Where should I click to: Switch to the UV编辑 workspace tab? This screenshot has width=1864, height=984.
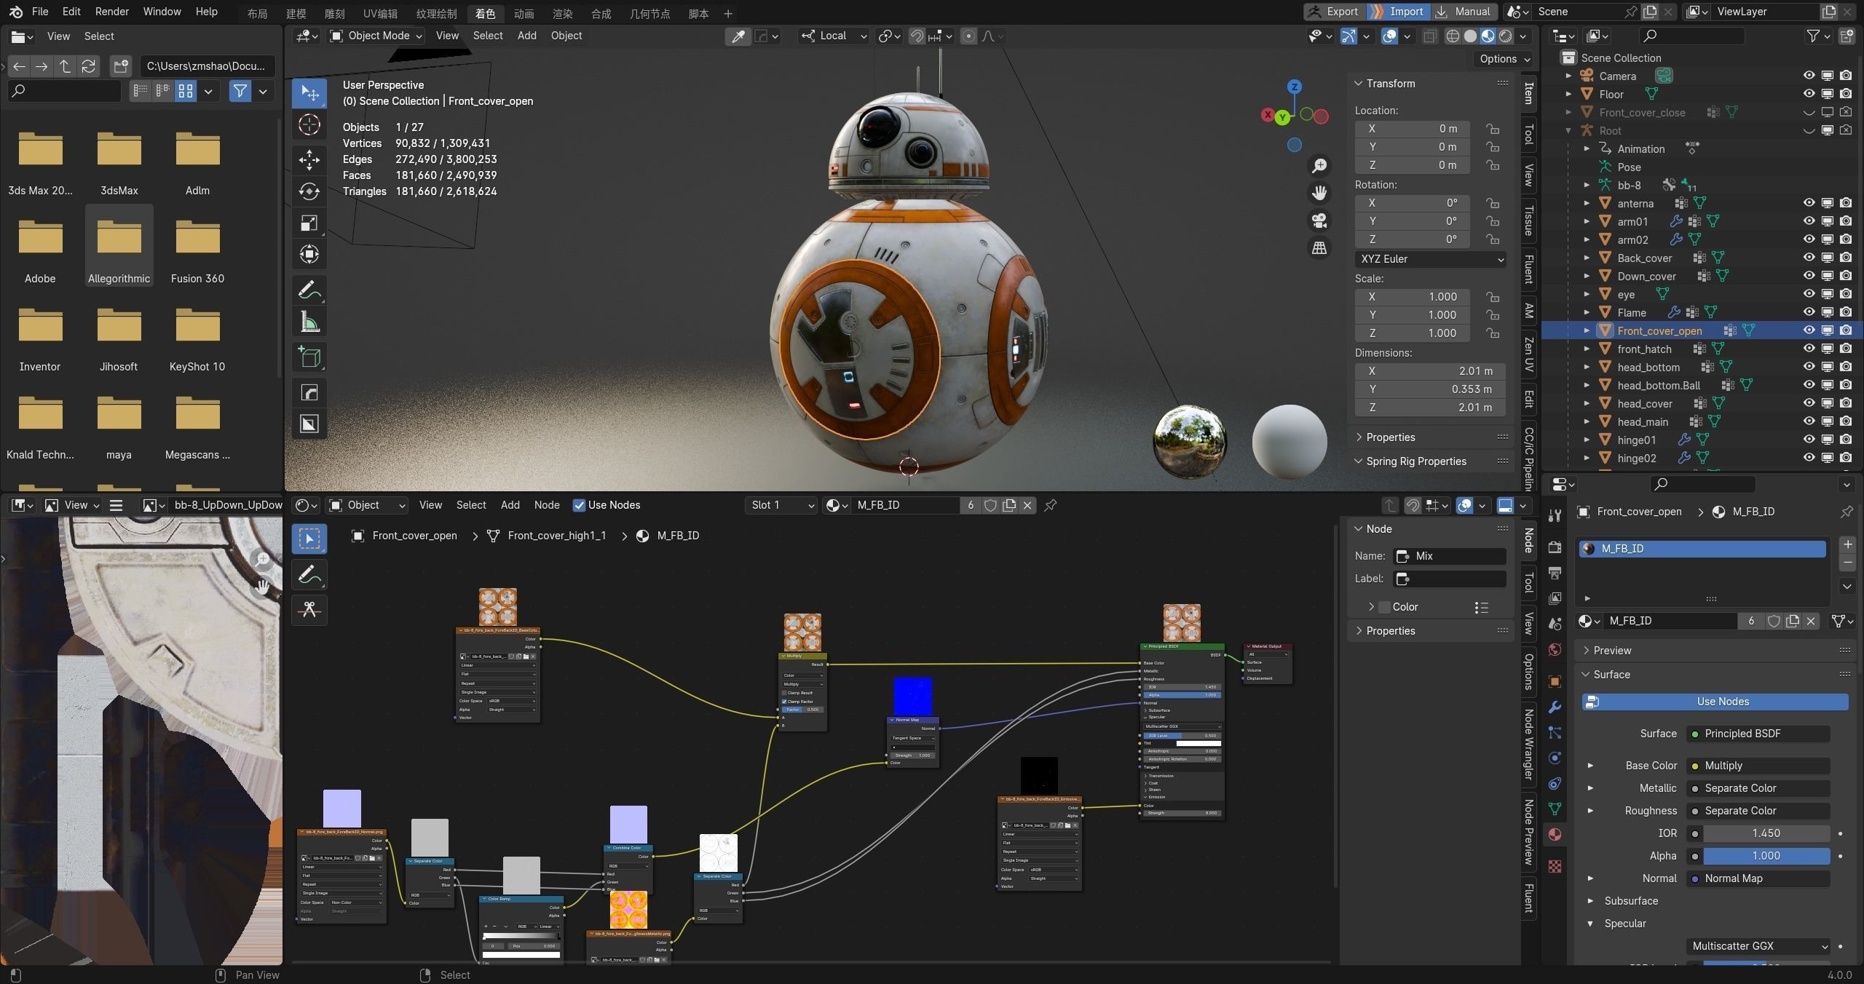coord(380,13)
